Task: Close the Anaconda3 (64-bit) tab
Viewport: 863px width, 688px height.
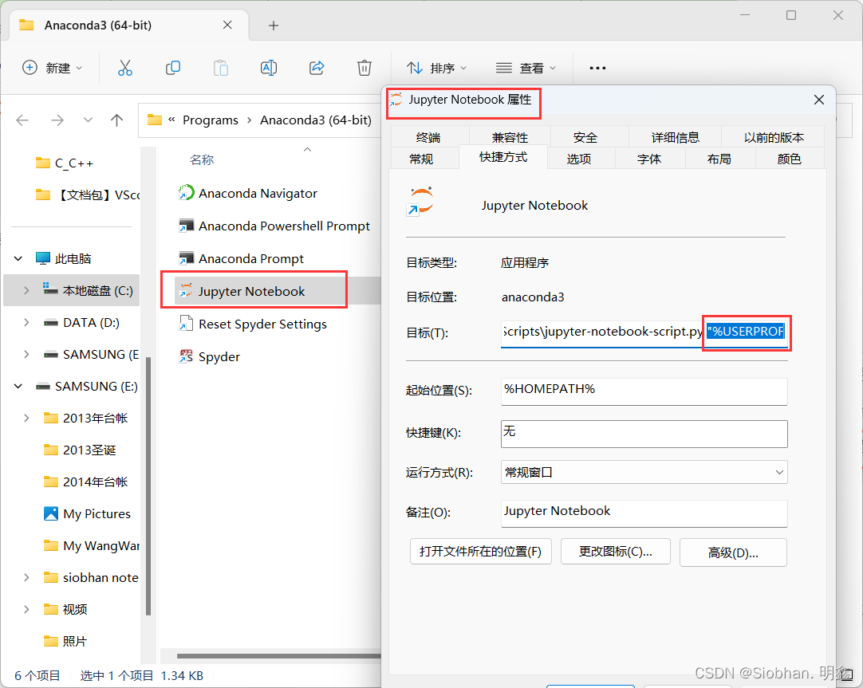Action: (227, 25)
